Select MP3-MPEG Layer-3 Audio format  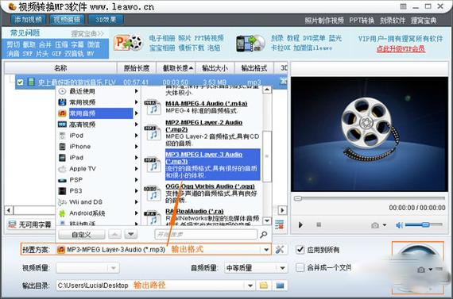point(213,165)
